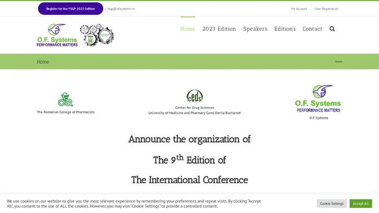The image size is (379, 213).
Task: Click the fsgp@ofsystems.ro email link
Action: (x=121, y=9)
